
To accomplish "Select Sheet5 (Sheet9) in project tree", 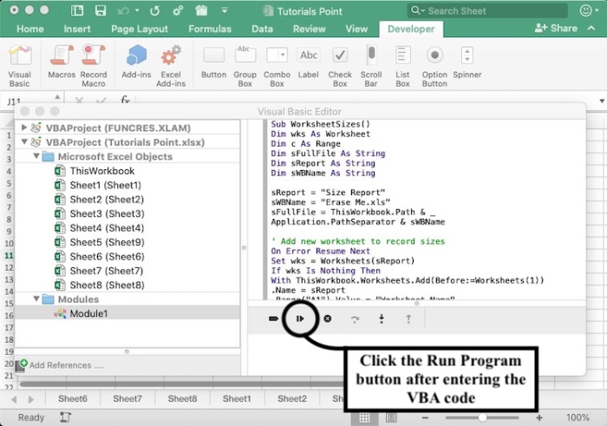I will tap(107, 242).
